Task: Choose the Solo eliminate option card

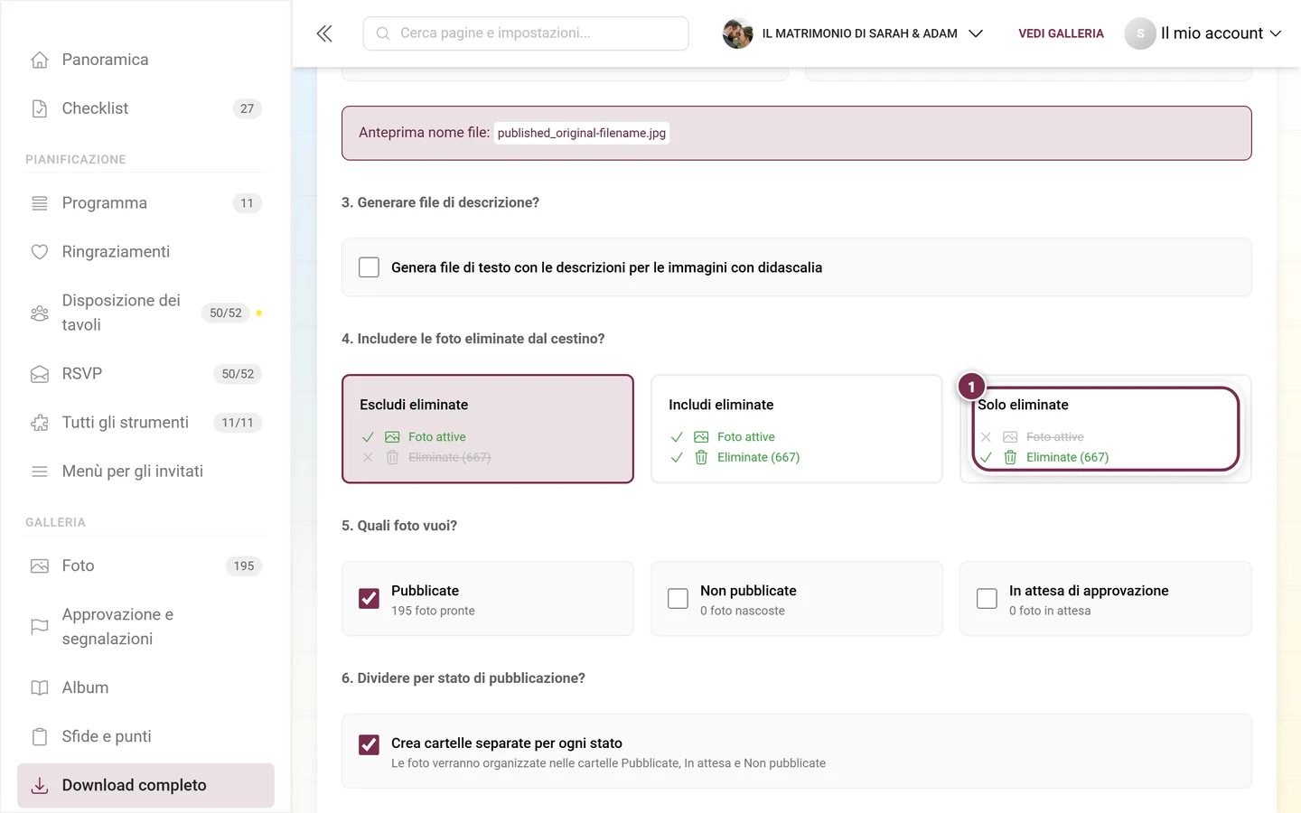Action: coord(1106,429)
